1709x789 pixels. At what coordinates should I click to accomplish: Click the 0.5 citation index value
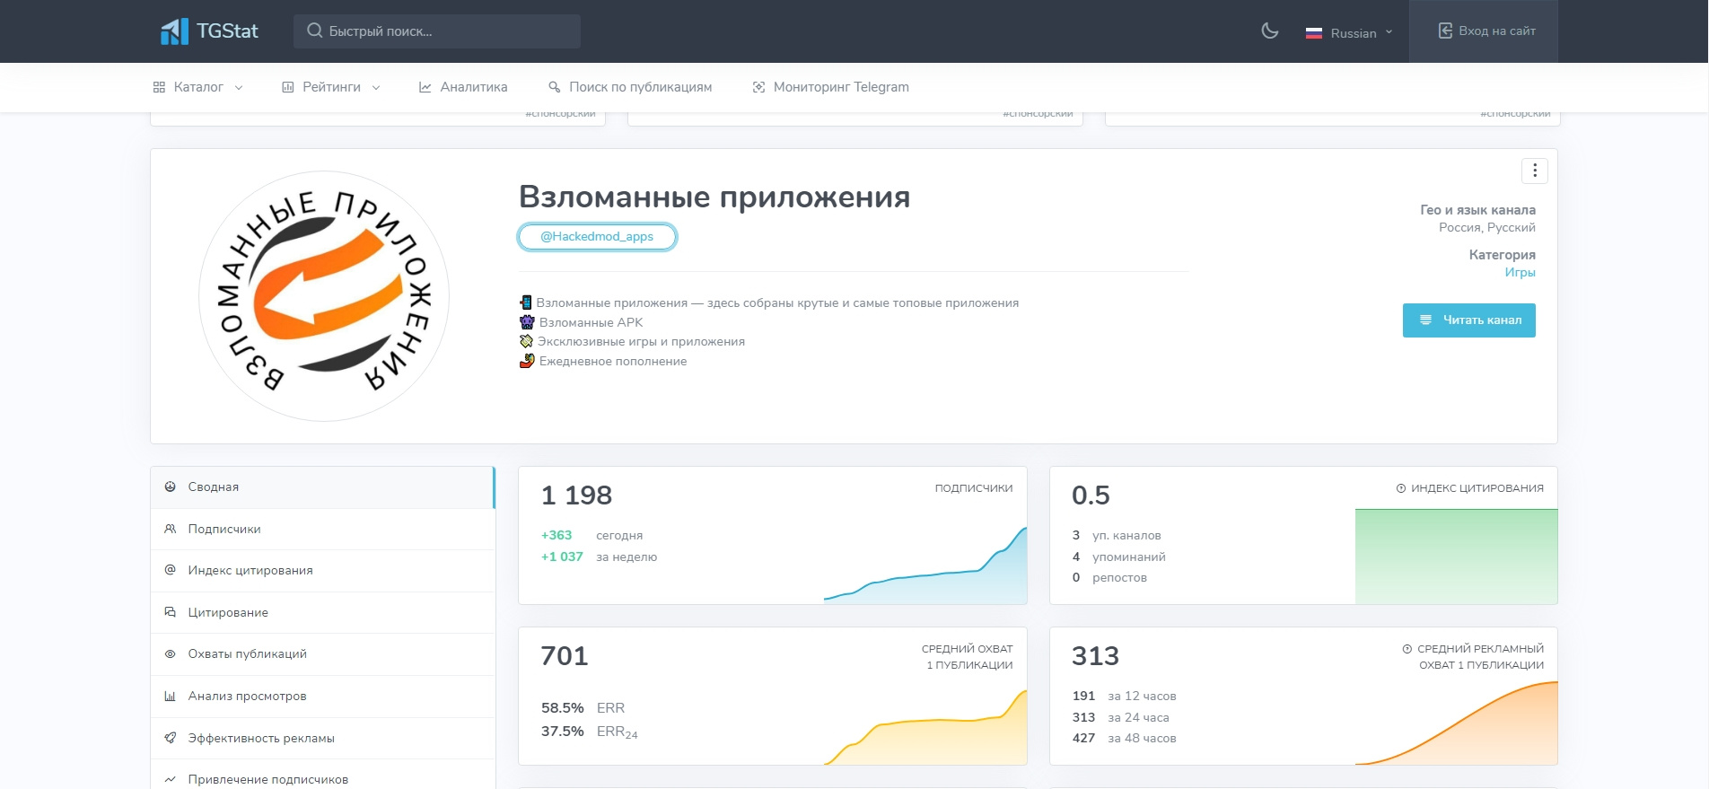coord(1091,495)
